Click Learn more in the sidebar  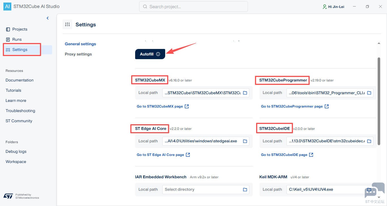point(16,100)
